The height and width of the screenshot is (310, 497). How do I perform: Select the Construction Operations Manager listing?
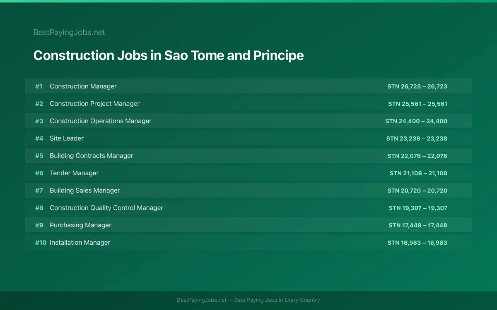pyautogui.click(x=248, y=121)
